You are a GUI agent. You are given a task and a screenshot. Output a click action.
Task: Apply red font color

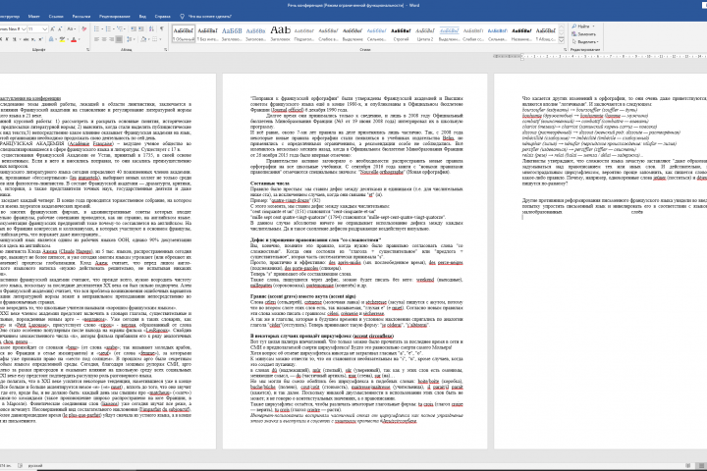[x=74, y=39]
